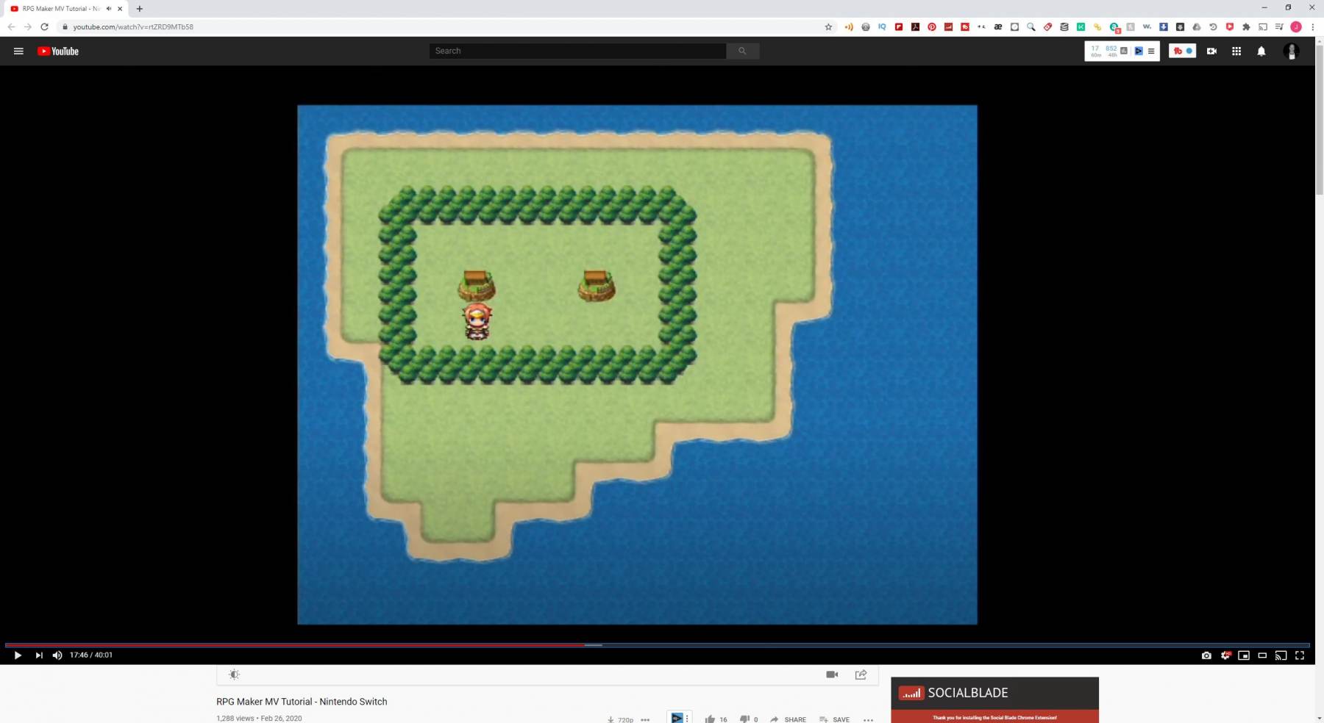1324x723 pixels.
Task: Open a new browser tab
Action: (140, 9)
